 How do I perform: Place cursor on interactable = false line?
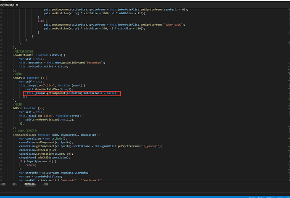[x=71, y=93]
